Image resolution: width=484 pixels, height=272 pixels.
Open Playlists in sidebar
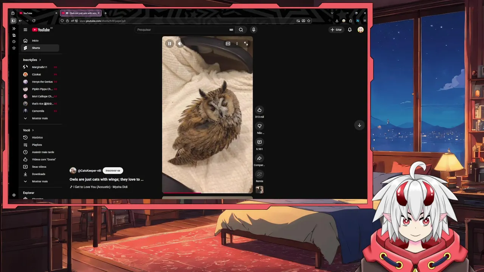click(x=40, y=145)
